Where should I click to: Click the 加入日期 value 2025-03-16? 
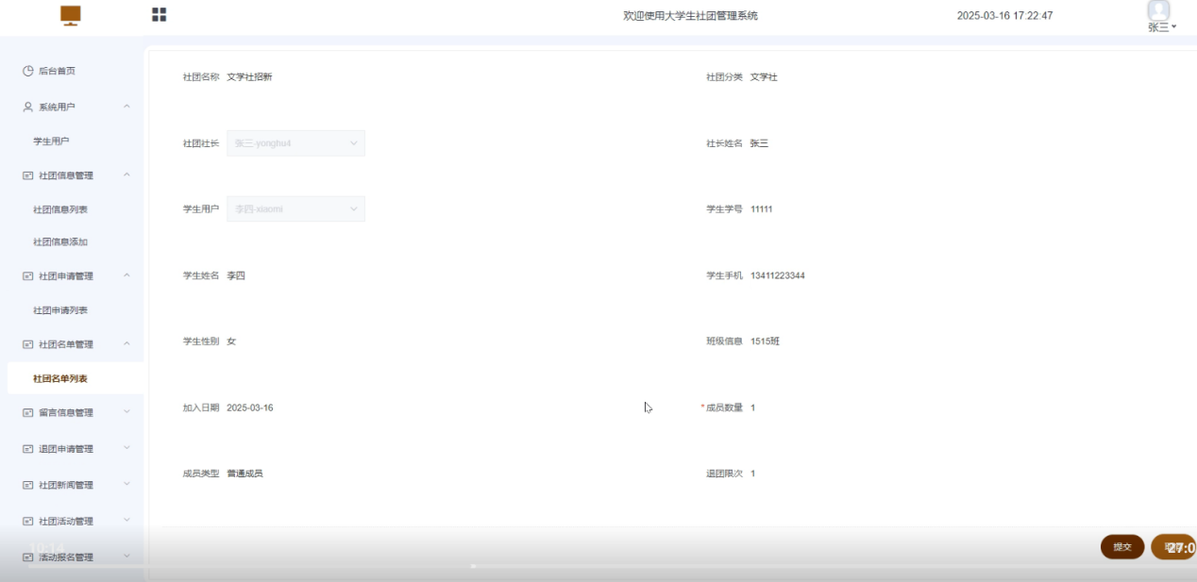[x=250, y=407]
